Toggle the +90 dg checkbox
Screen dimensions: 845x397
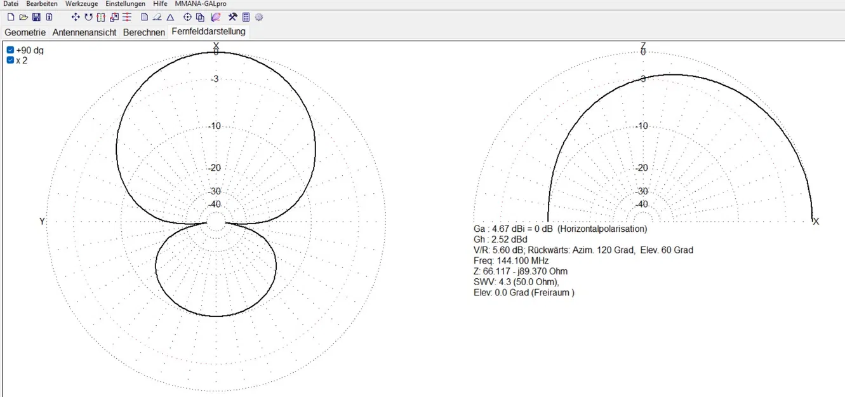10,50
